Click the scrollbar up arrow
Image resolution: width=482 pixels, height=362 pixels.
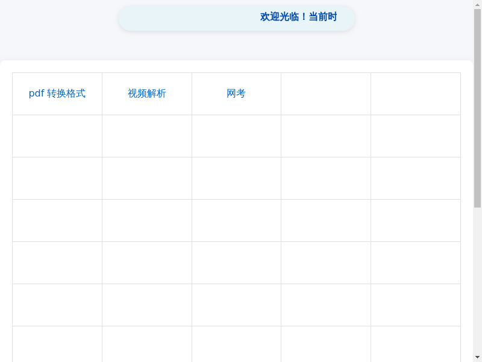(477, 4)
